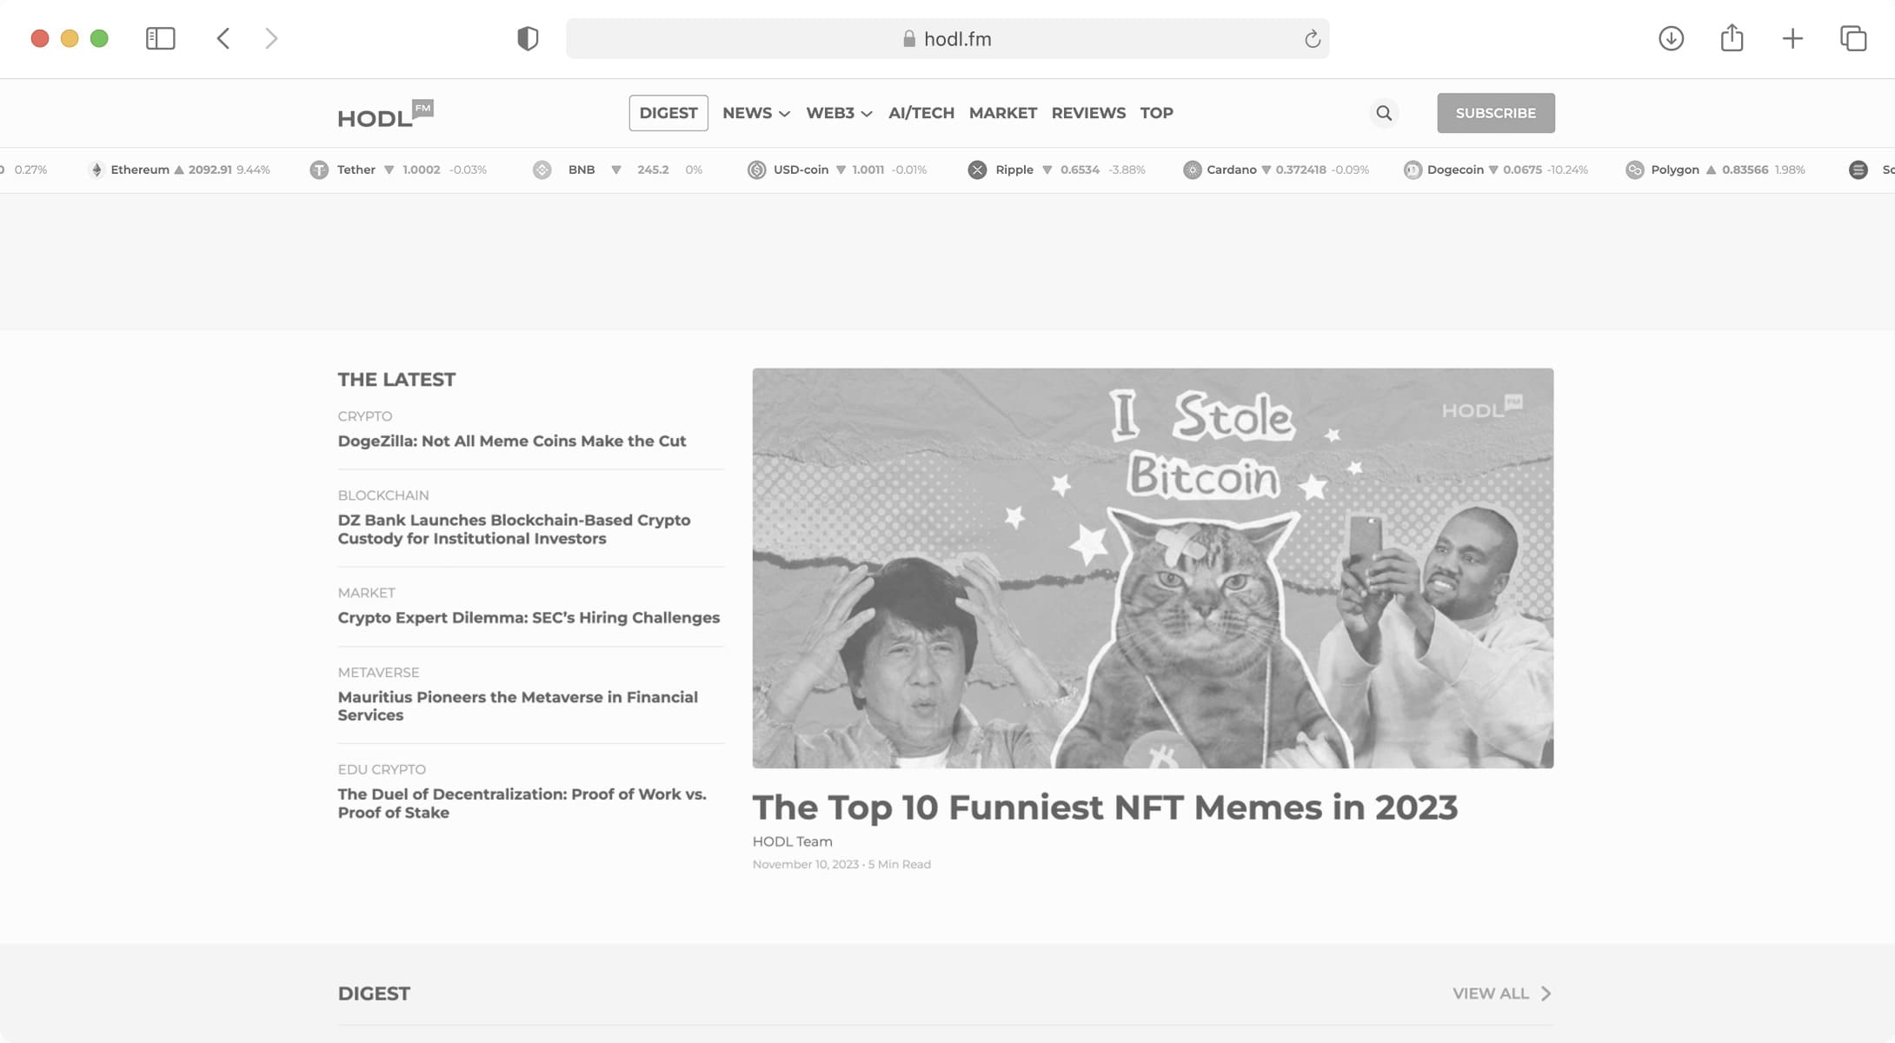Go back with the back arrow

(223, 38)
